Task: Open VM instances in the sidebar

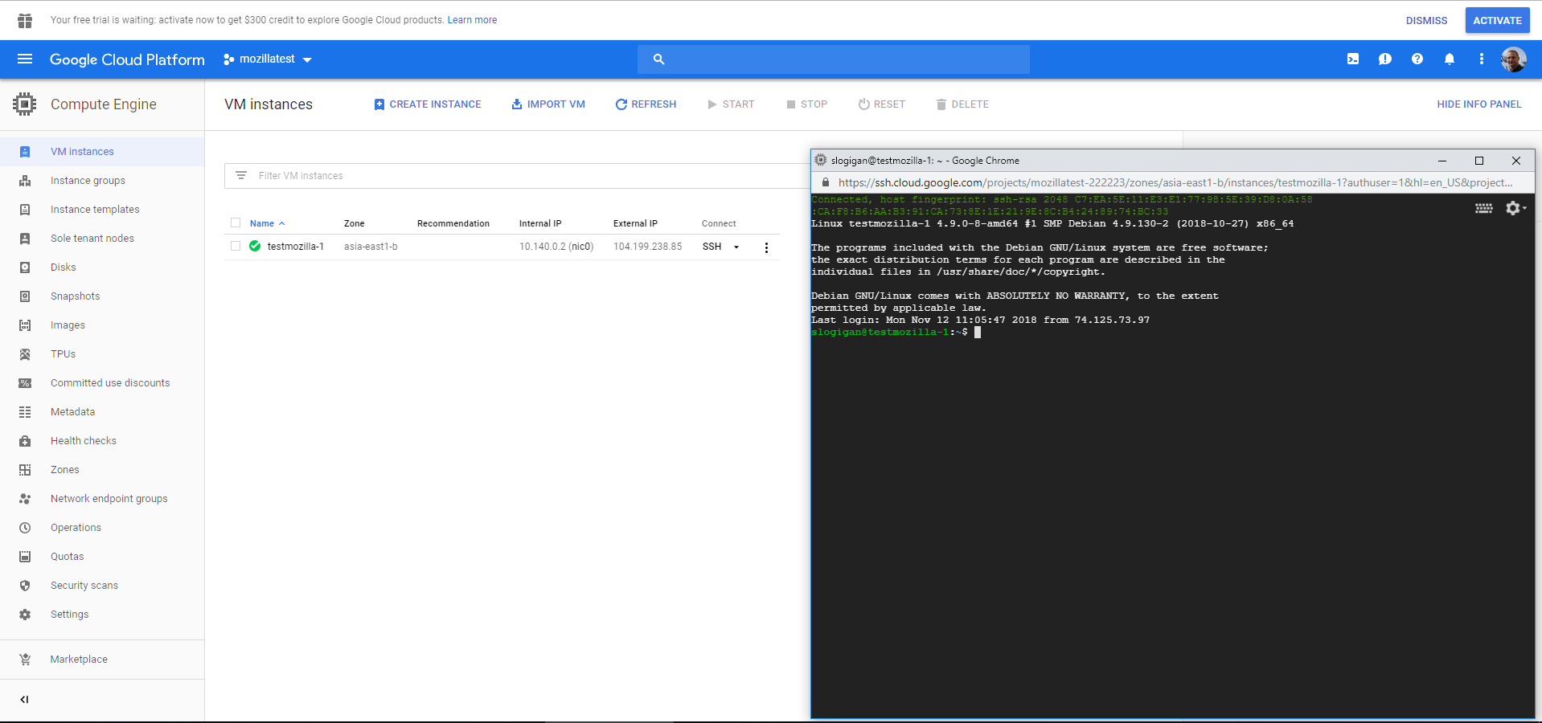Action: click(102, 152)
